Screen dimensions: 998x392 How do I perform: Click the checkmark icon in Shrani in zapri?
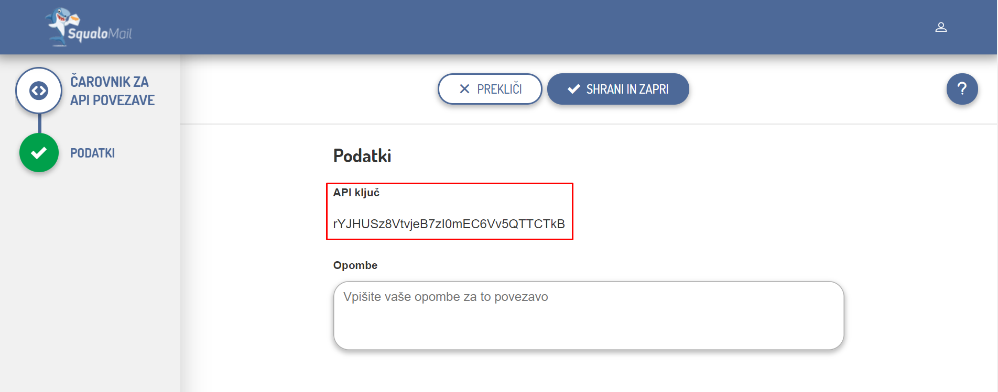pos(574,89)
